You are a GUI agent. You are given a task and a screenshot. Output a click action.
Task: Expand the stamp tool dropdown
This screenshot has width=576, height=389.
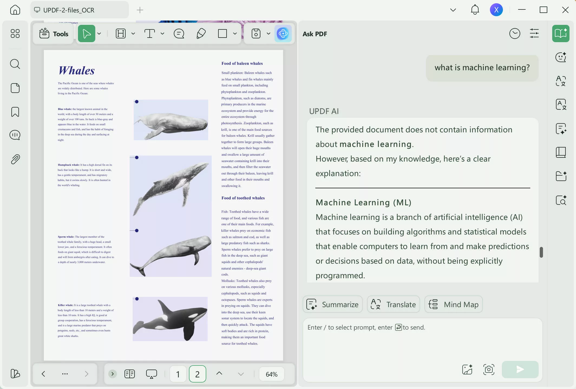(268, 33)
